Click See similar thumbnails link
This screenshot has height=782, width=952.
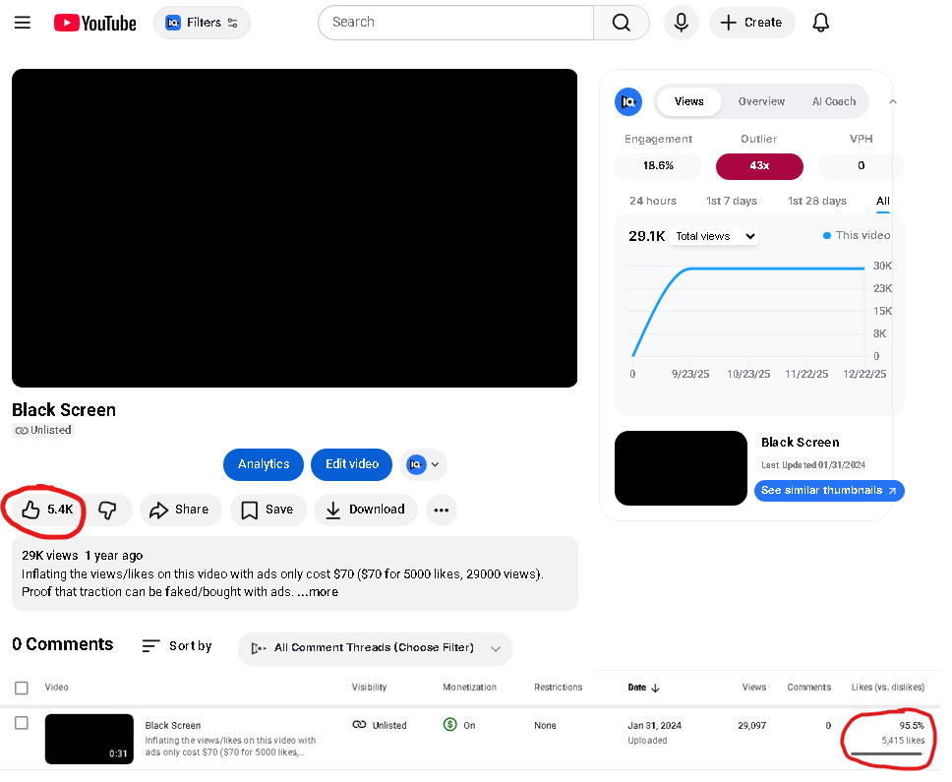829,491
